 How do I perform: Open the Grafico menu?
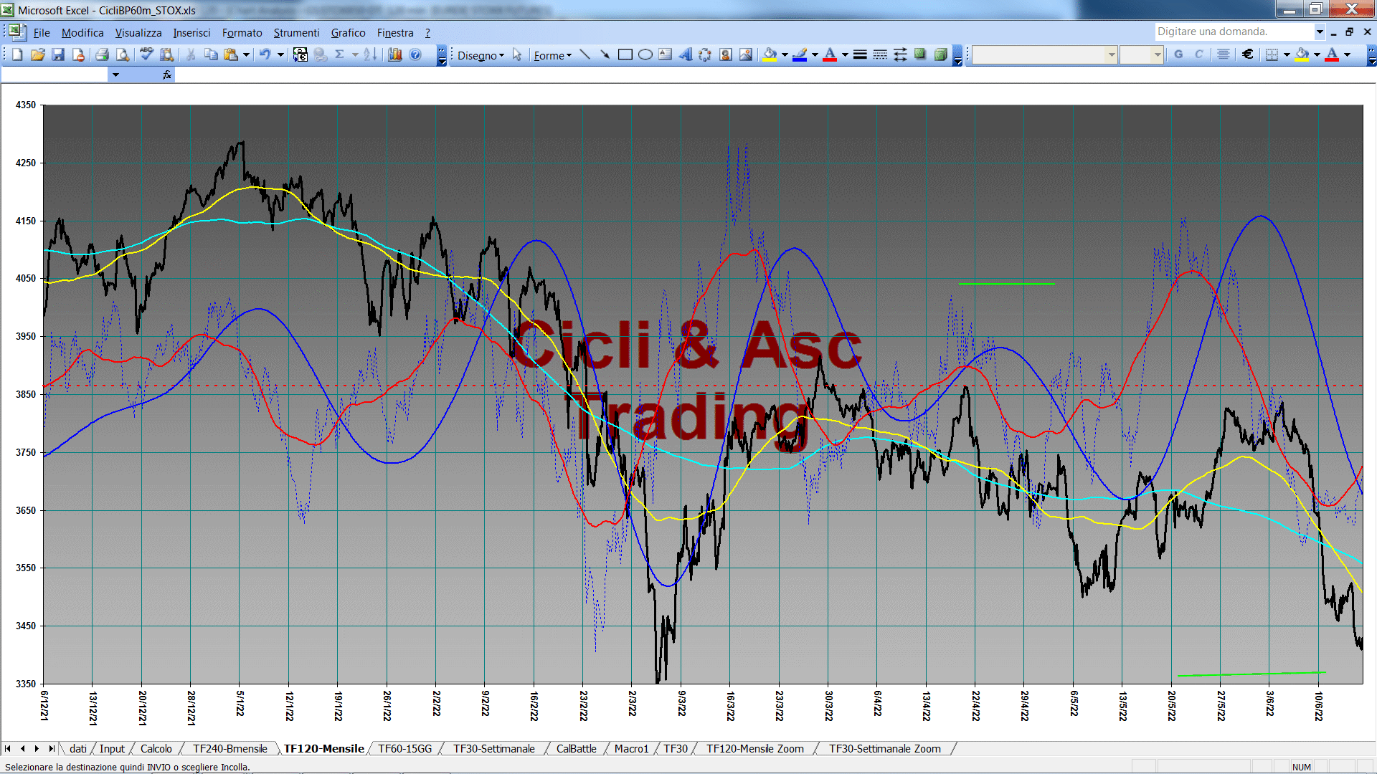pyautogui.click(x=348, y=33)
